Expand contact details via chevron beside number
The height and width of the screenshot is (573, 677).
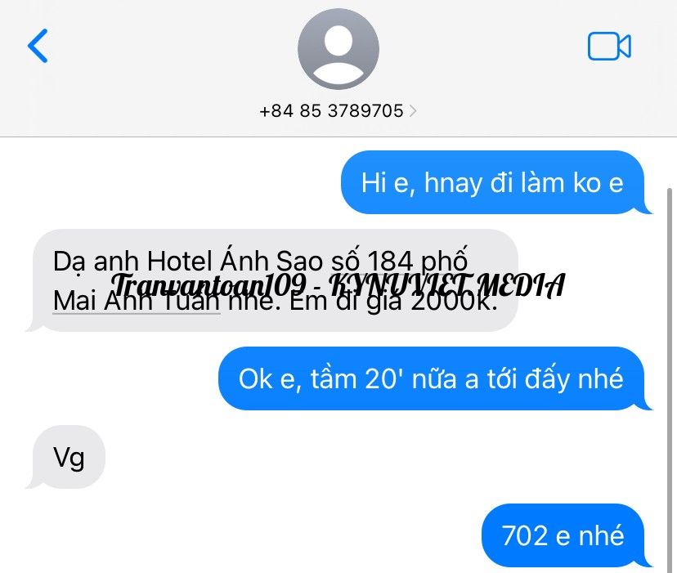click(x=413, y=111)
